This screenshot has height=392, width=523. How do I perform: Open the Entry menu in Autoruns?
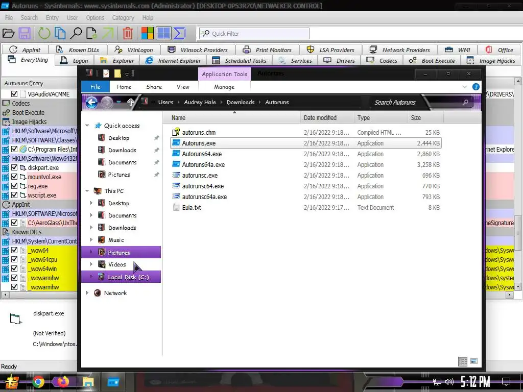[52, 18]
